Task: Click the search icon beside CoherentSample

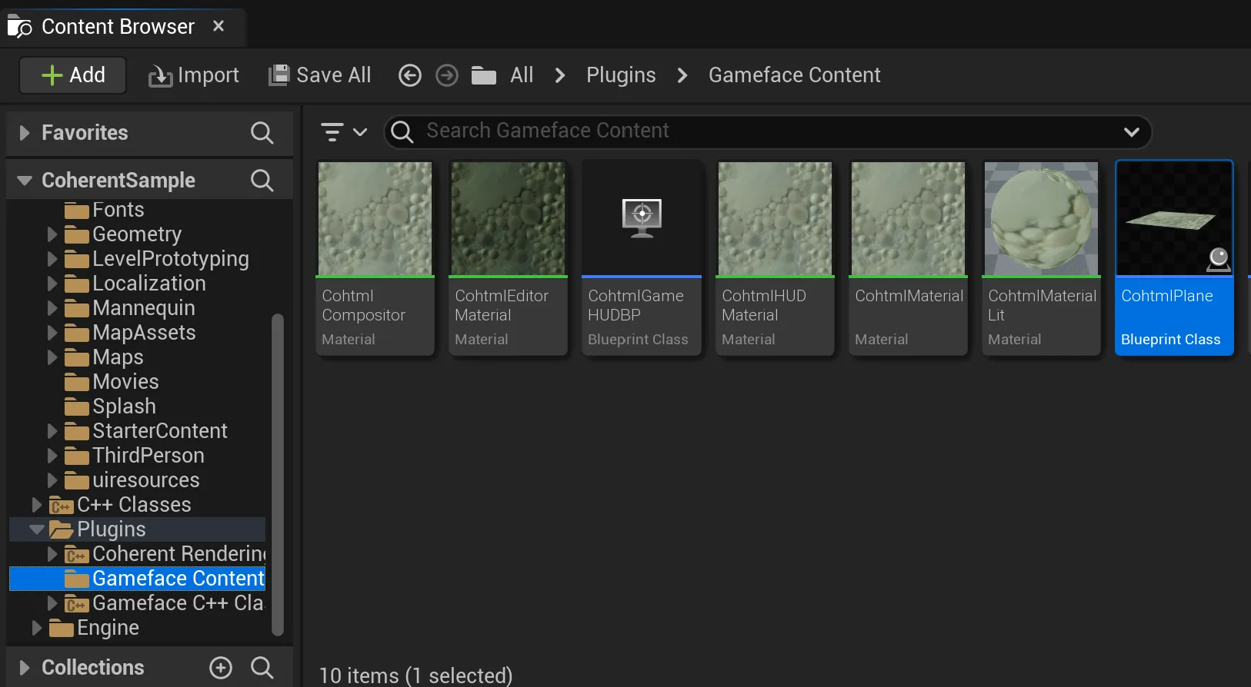Action: (x=262, y=181)
